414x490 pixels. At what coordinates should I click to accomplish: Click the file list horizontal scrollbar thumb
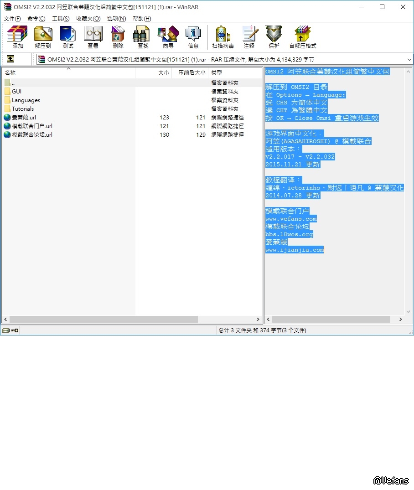103,319
